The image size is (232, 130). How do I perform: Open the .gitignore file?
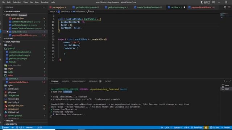tap(12, 92)
